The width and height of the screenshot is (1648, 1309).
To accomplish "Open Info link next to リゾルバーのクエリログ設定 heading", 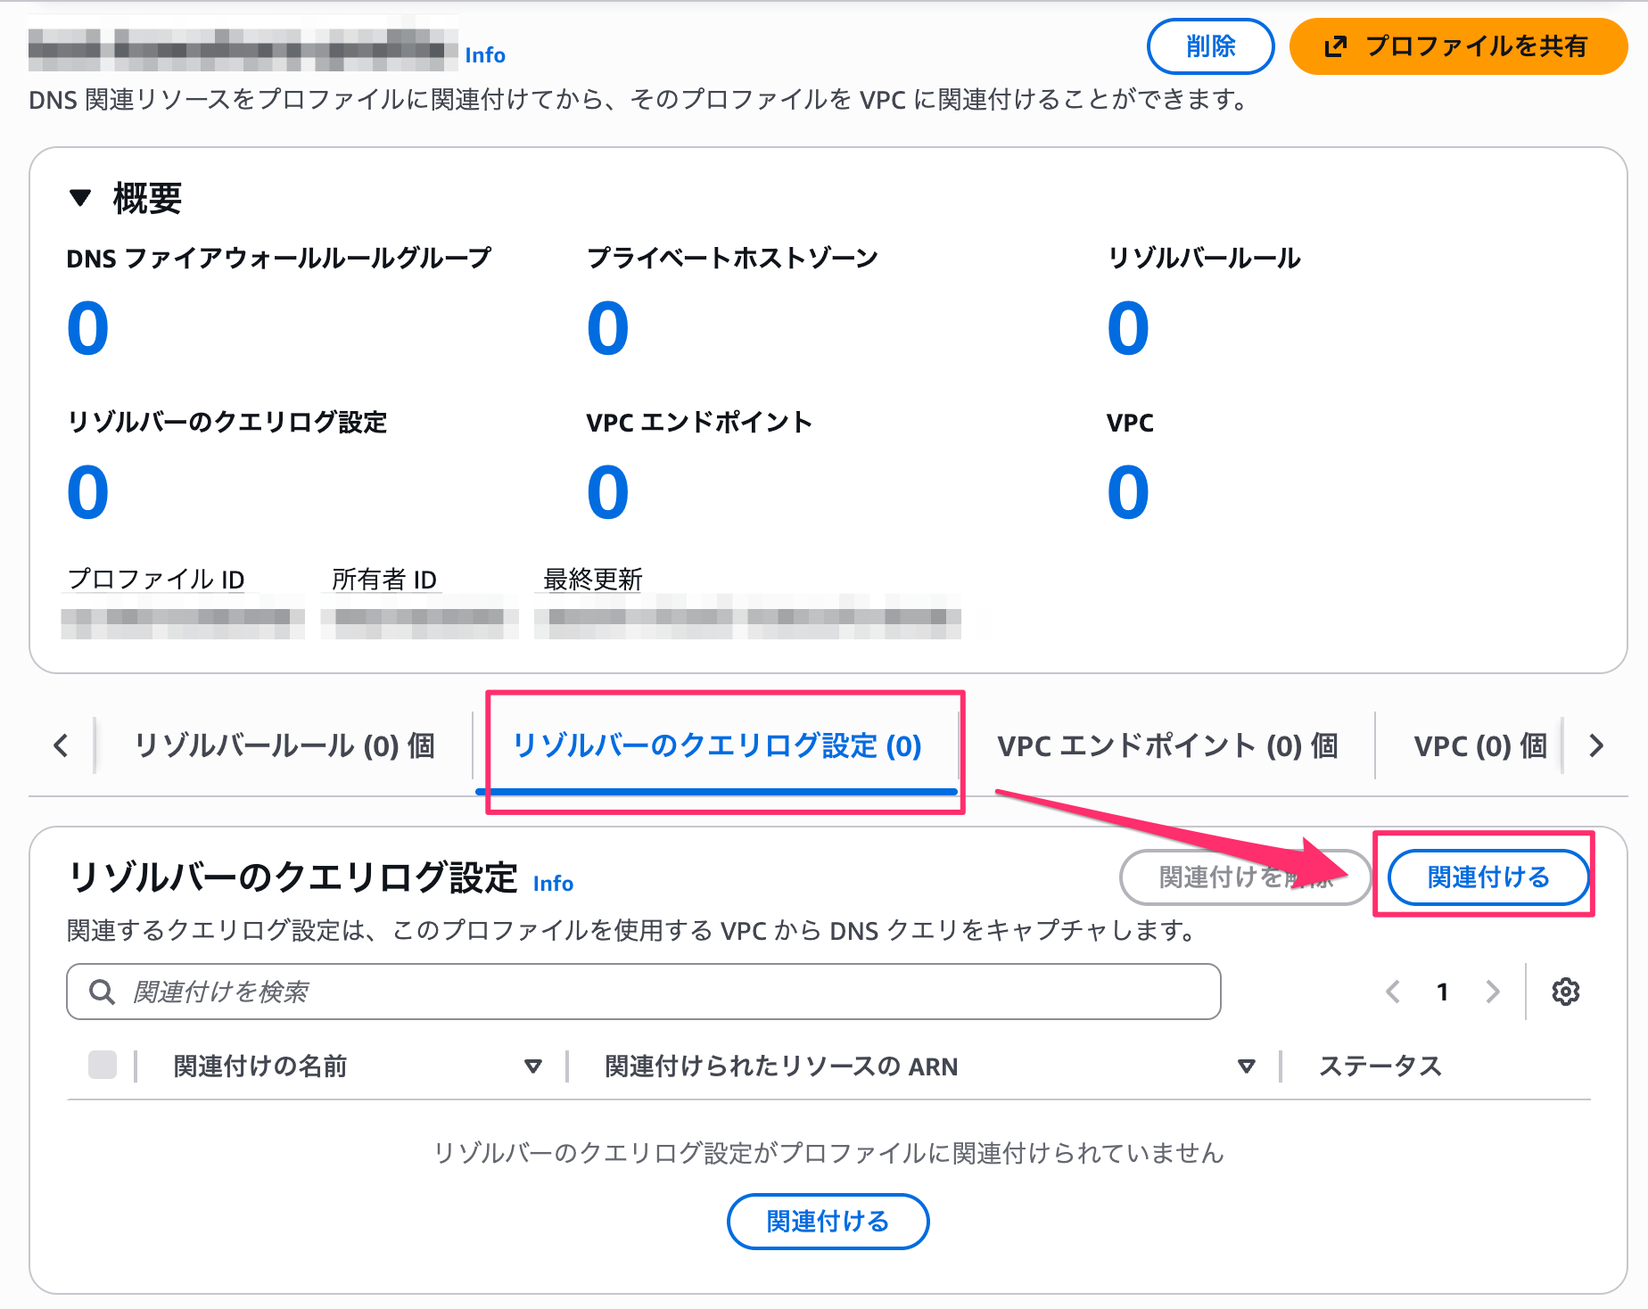I will point(553,884).
